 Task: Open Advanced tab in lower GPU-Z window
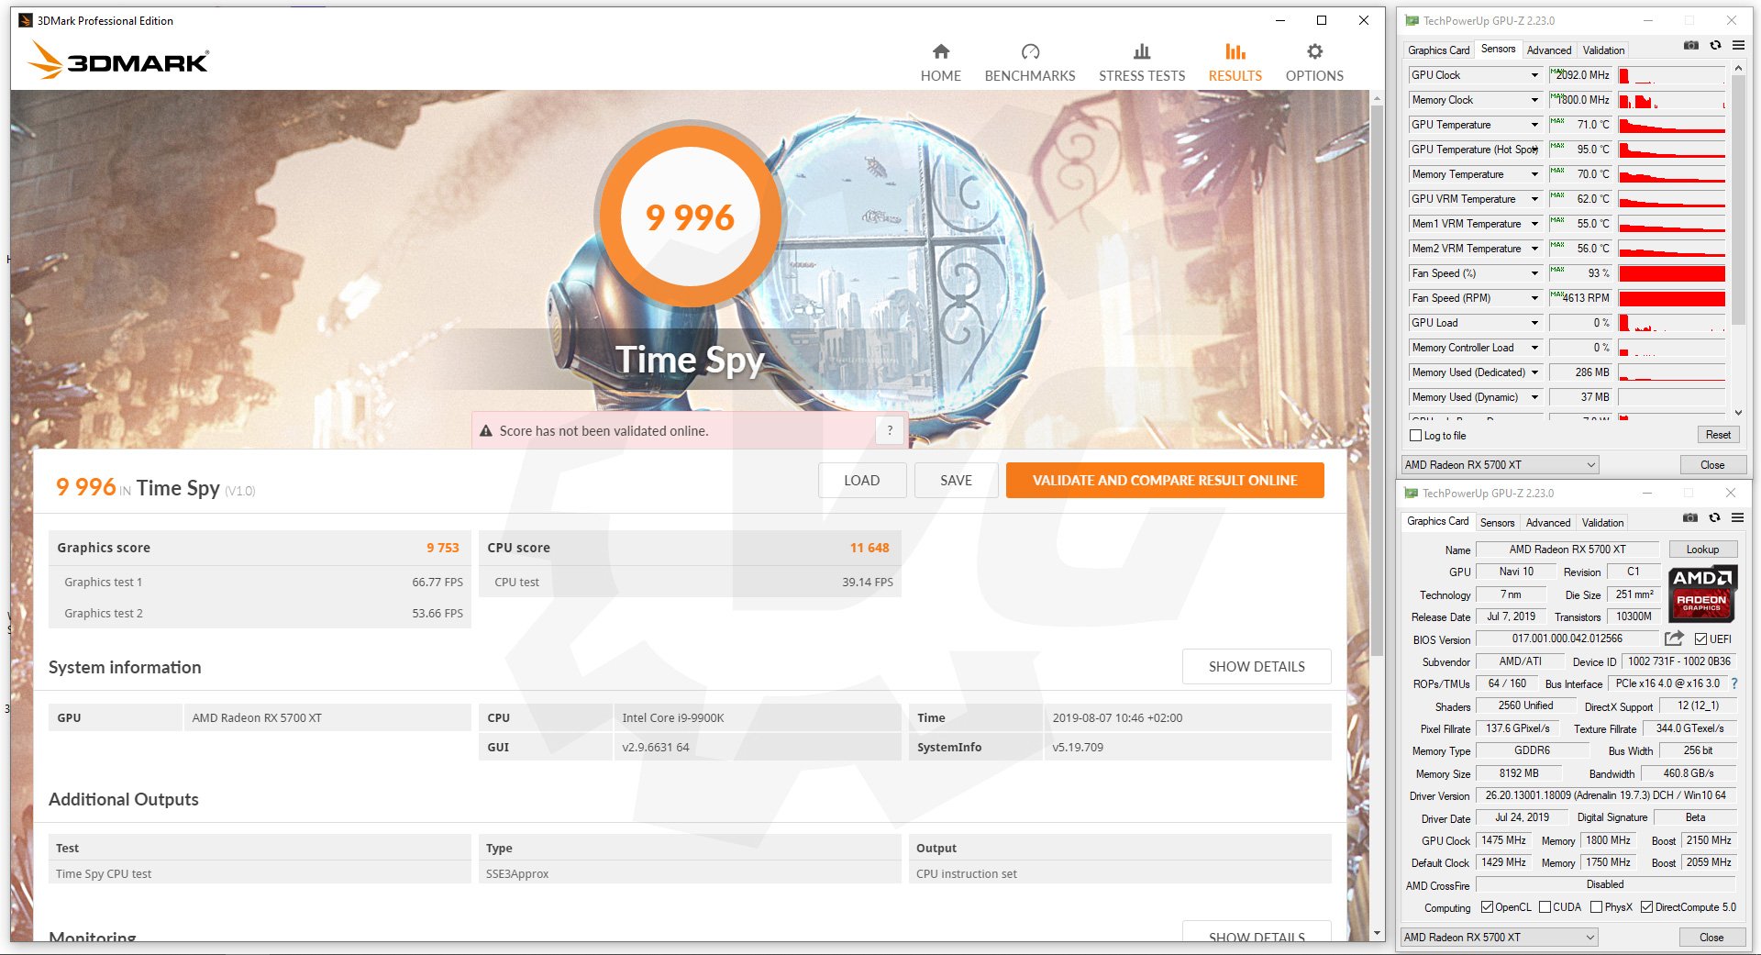[x=1548, y=523]
